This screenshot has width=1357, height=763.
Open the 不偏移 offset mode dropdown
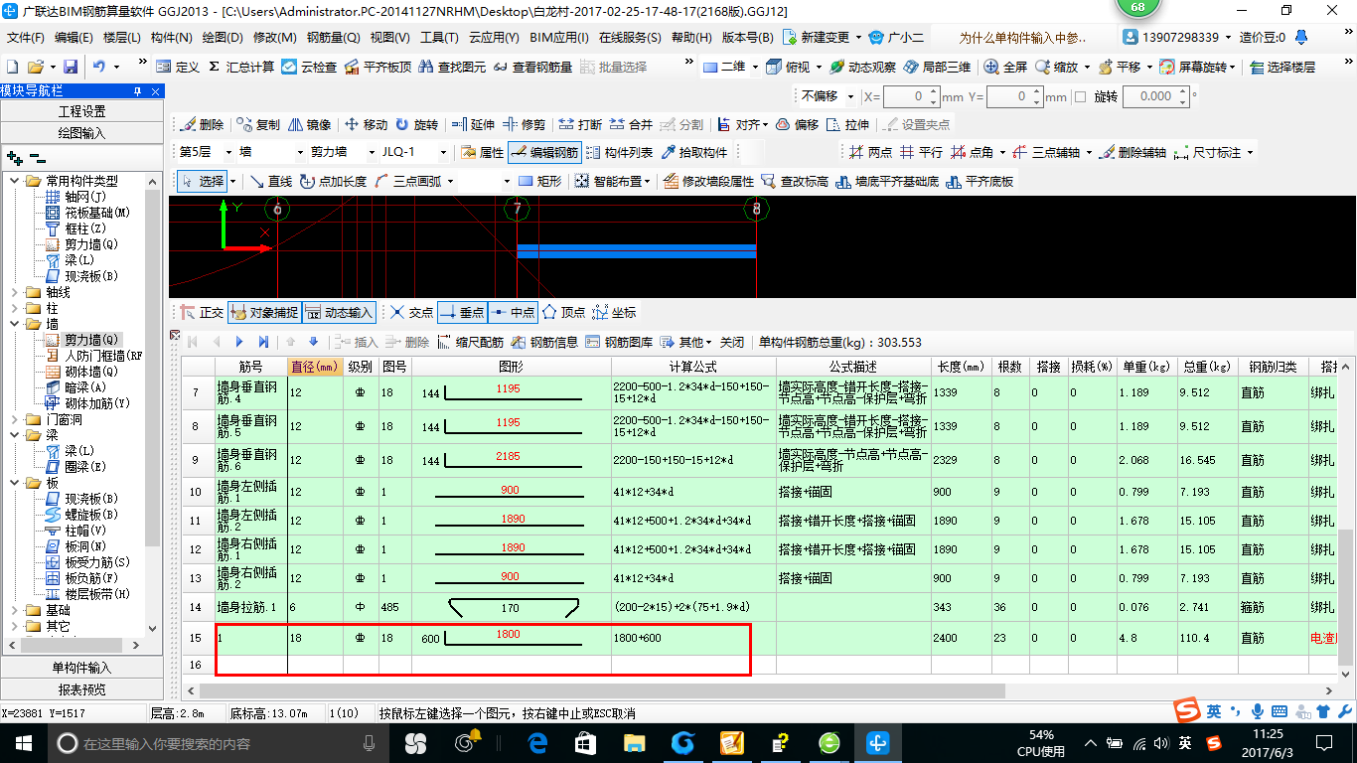(x=827, y=96)
